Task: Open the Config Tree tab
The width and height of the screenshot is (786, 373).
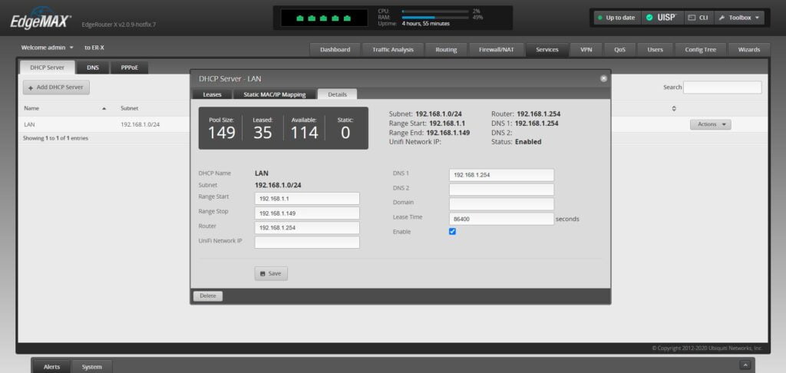Action: click(x=700, y=50)
